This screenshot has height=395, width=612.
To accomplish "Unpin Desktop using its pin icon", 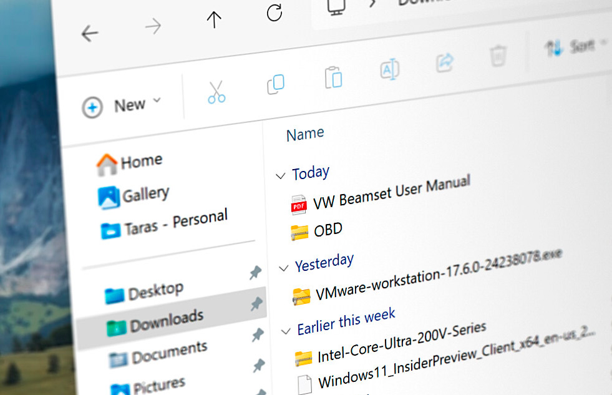I will [255, 273].
